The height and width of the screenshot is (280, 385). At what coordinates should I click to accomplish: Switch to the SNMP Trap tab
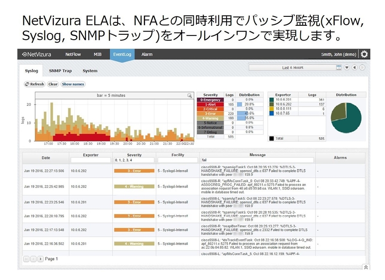60,70
